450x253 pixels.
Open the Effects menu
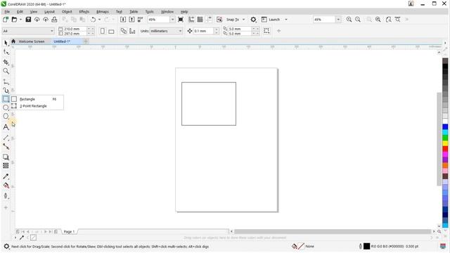click(84, 12)
